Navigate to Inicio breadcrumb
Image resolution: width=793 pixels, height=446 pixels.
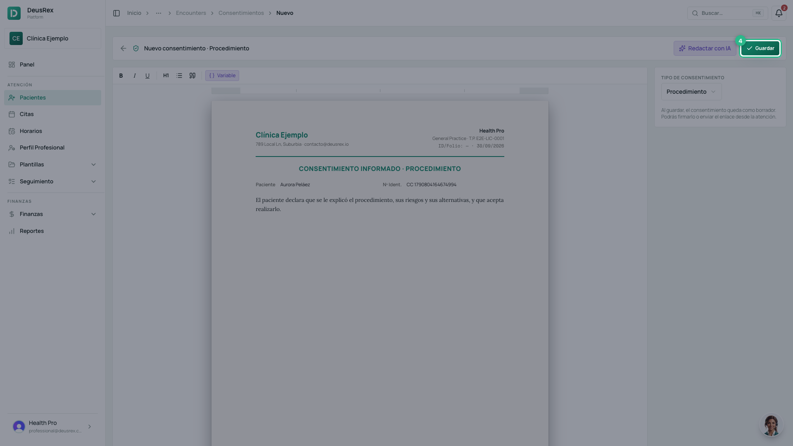(134, 13)
